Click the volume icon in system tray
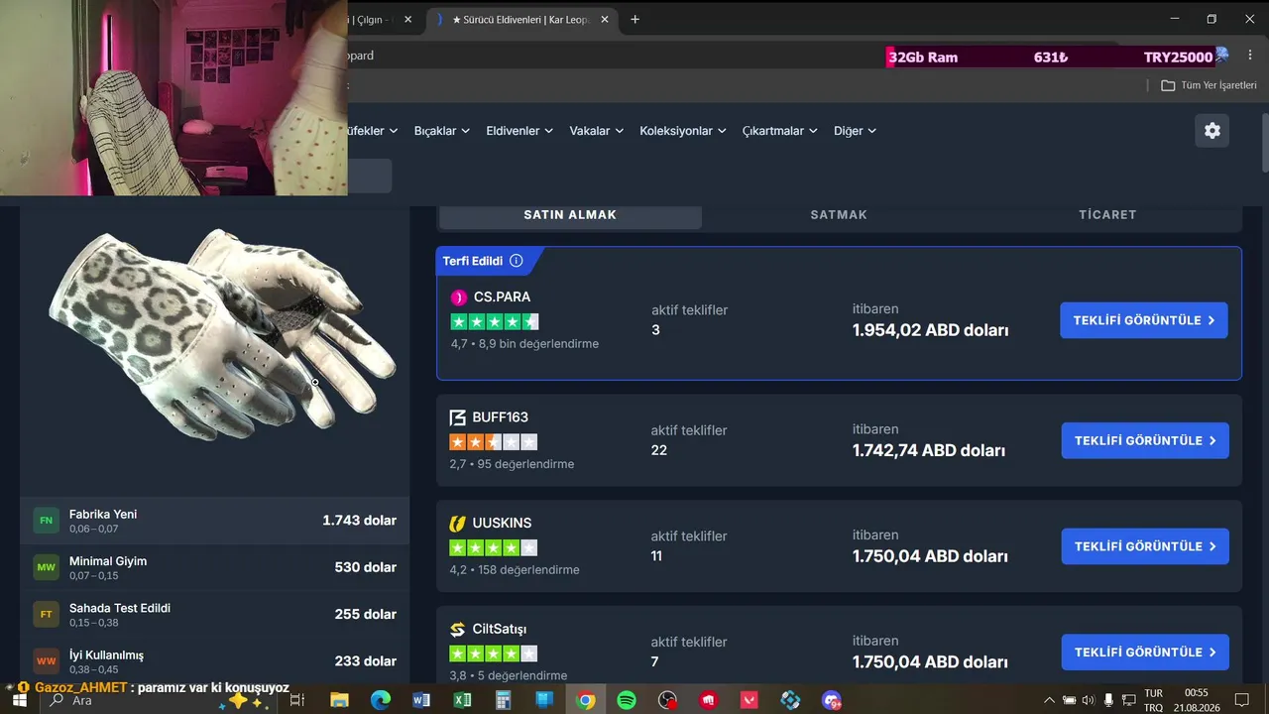The height and width of the screenshot is (714, 1269). (1088, 700)
